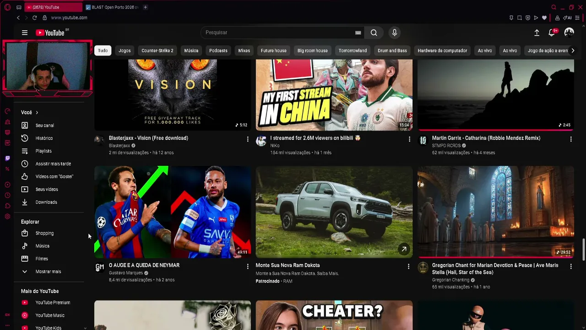Open My First Stream in China thumbnail

click(334, 95)
